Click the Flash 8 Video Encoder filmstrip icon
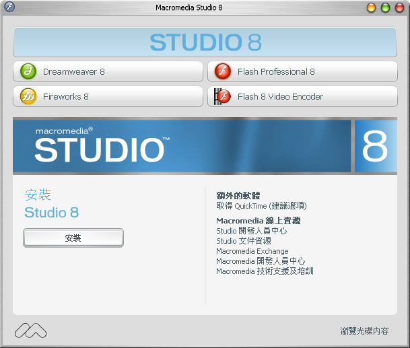The image size is (410, 348). click(222, 96)
